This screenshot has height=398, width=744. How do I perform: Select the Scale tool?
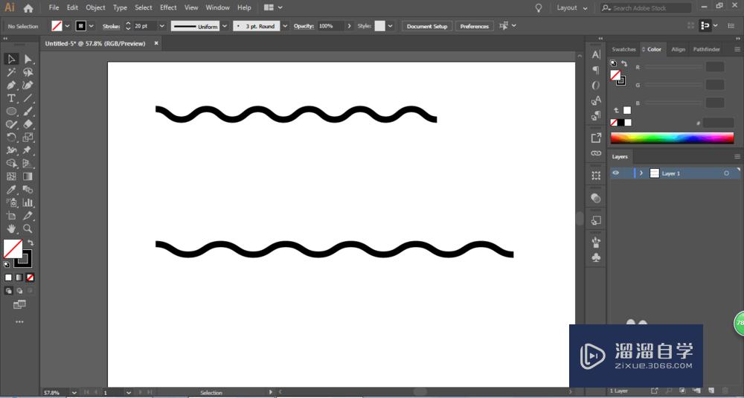tap(28, 138)
